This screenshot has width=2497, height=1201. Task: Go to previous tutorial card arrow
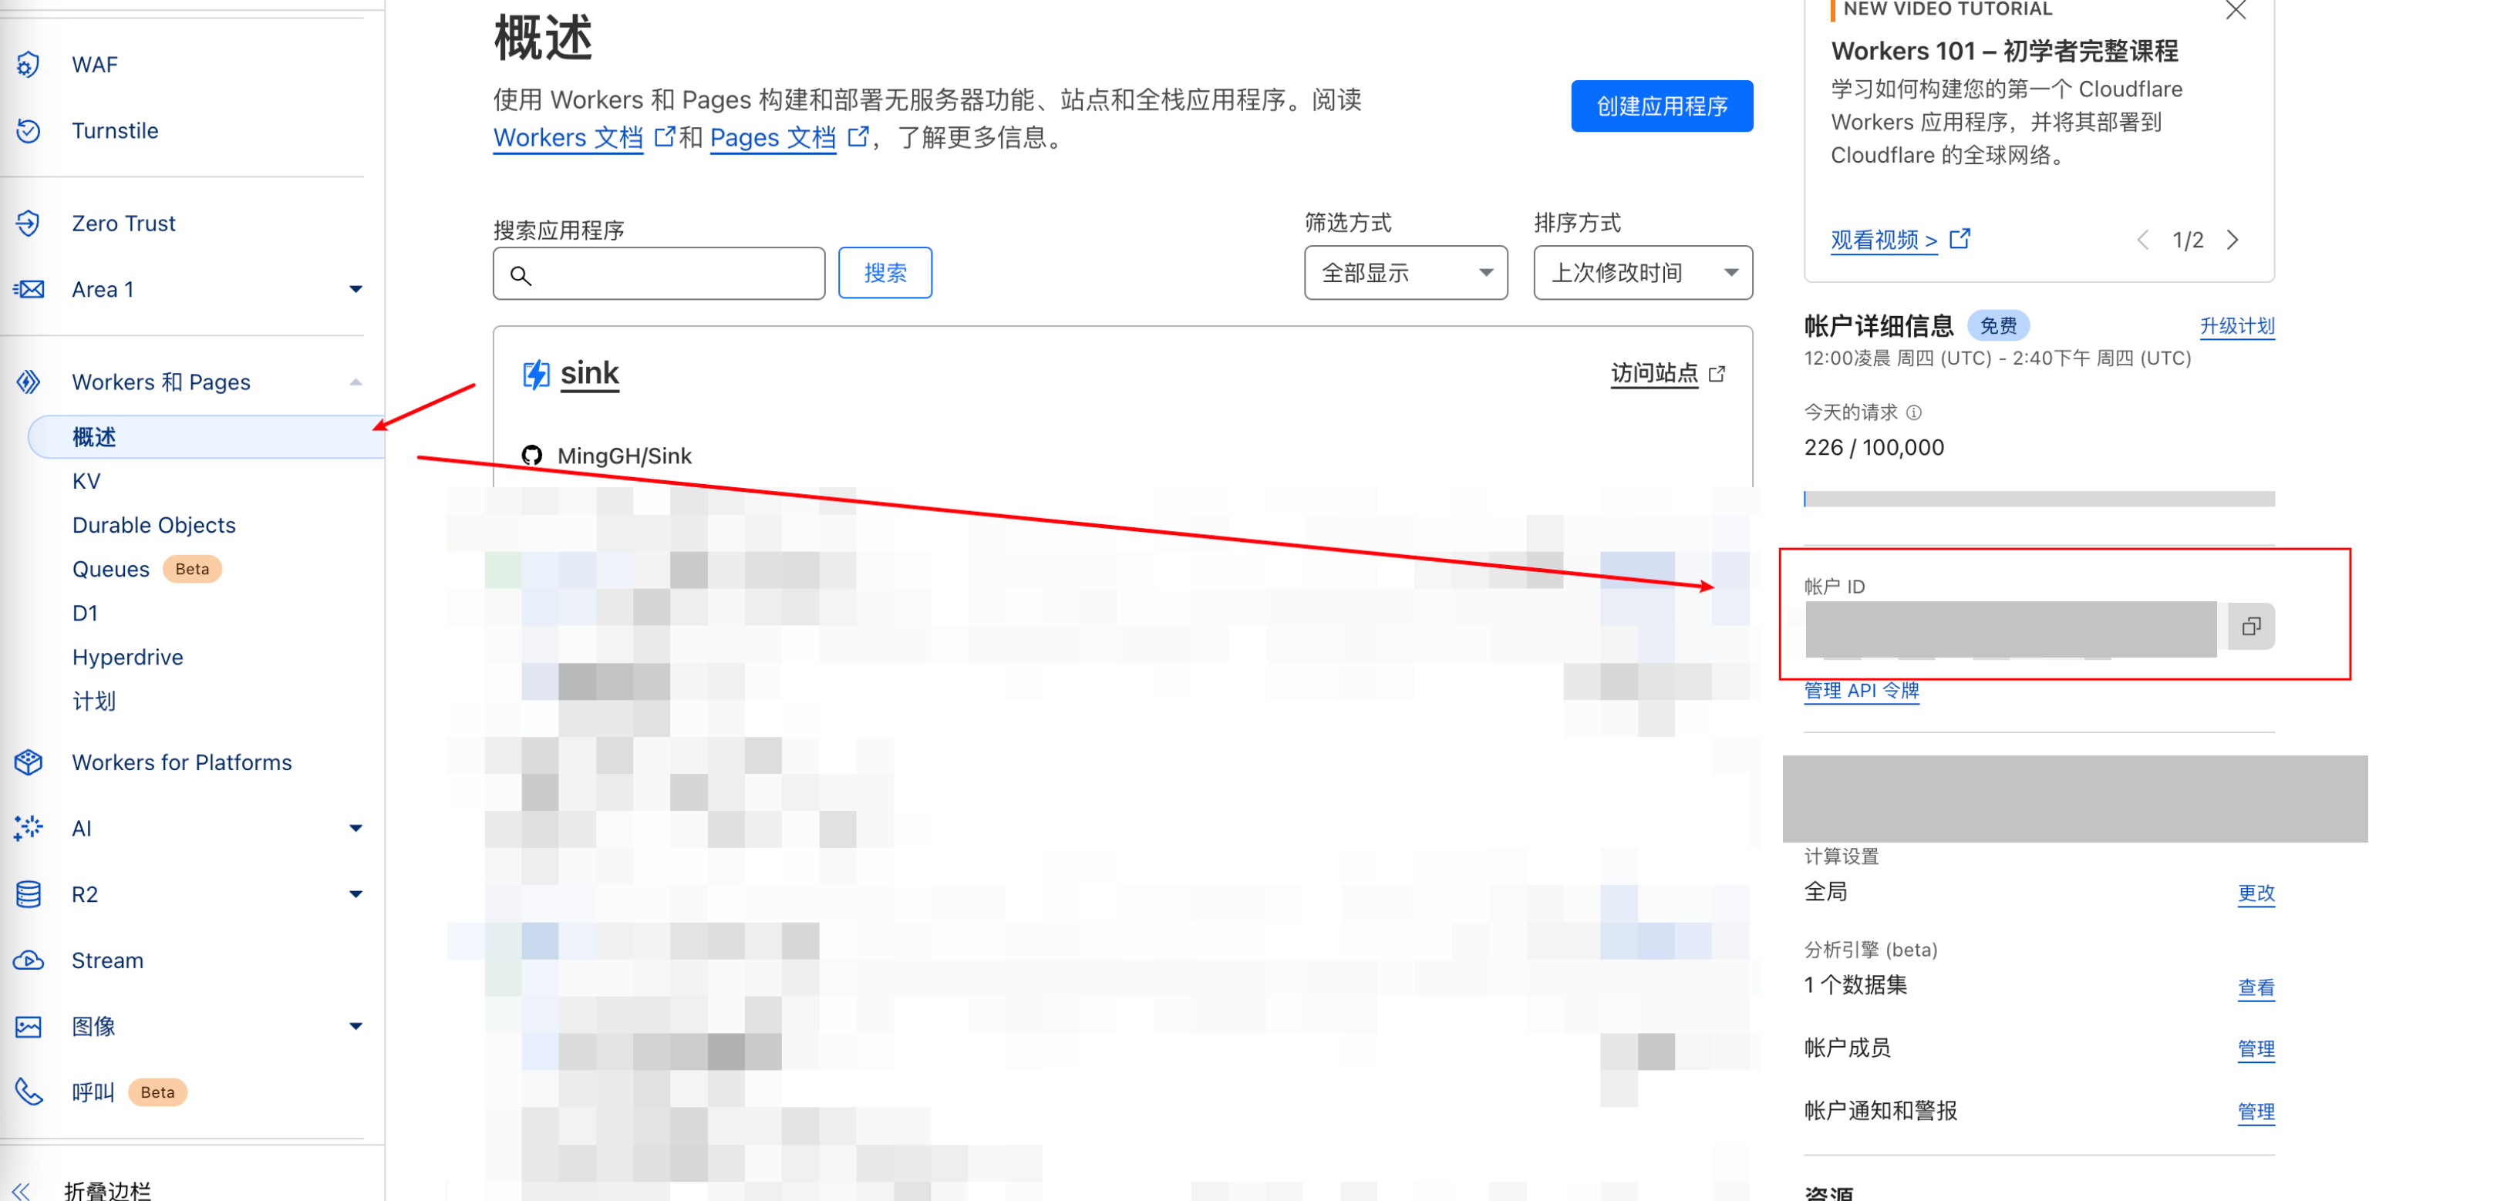click(2142, 240)
